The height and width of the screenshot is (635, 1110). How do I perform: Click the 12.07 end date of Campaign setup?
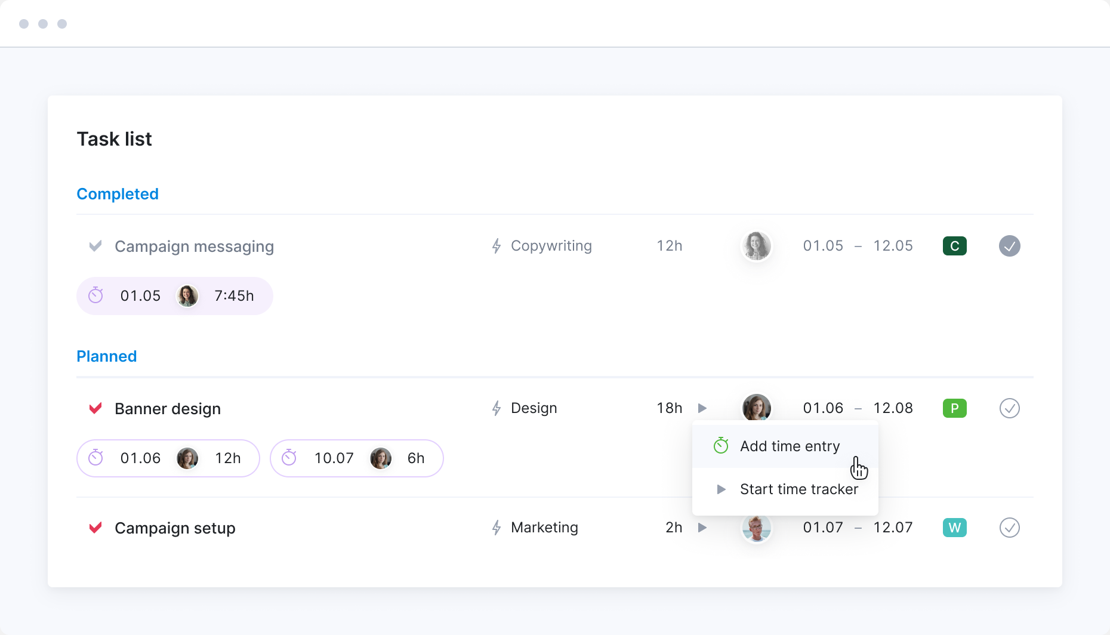[893, 528]
